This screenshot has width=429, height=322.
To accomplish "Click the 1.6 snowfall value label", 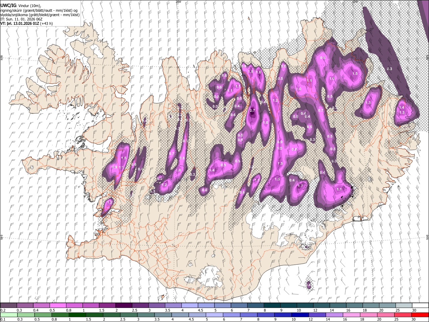I will [277, 179].
